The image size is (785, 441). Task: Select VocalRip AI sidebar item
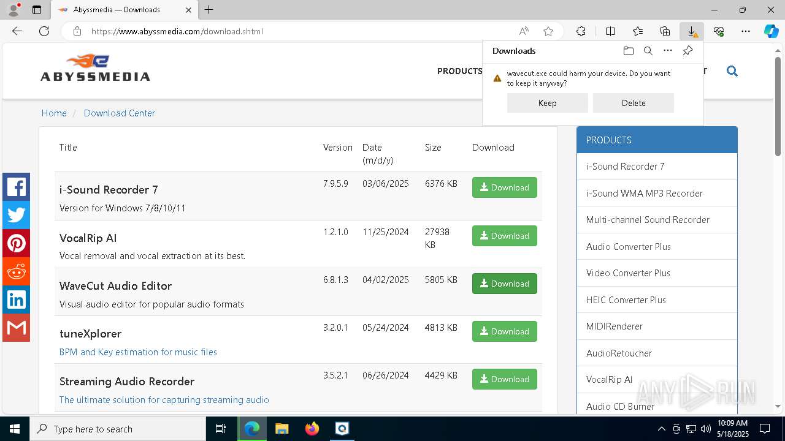pos(657,380)
